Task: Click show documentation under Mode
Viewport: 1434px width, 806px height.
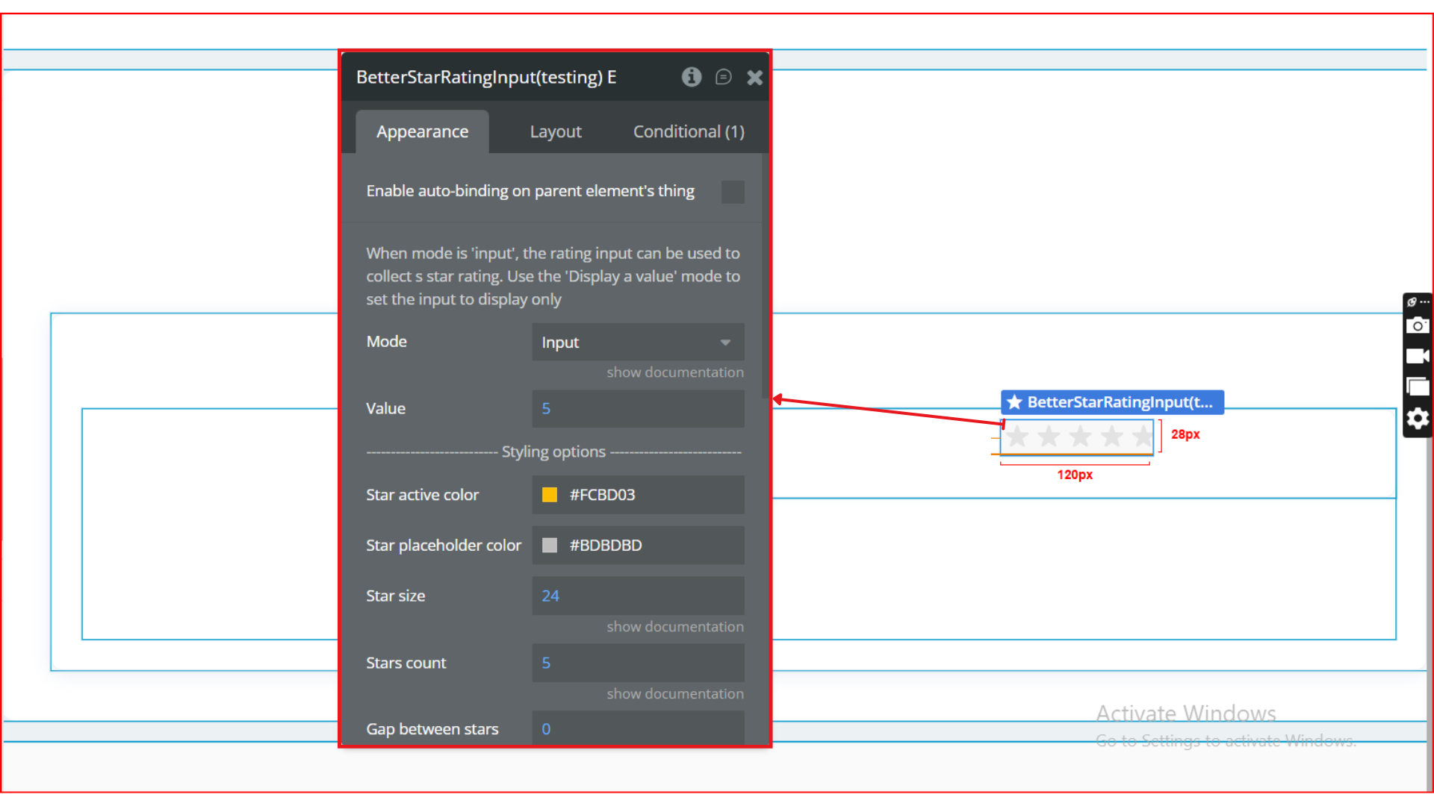Action: [674, 372]
